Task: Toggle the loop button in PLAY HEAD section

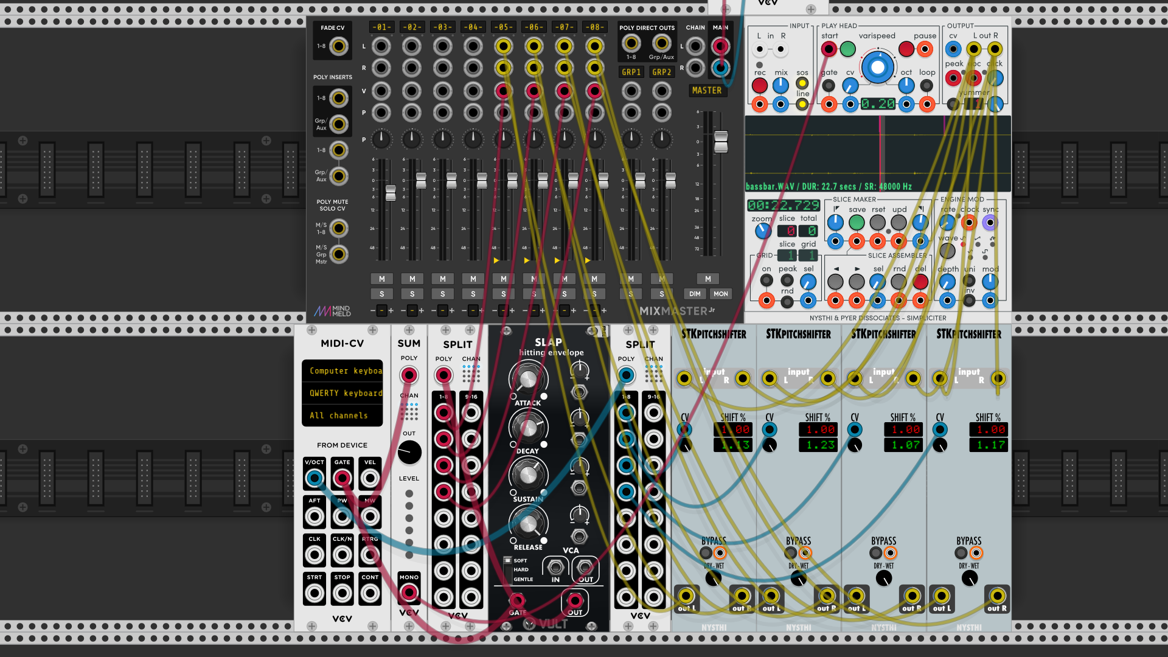Action: (926, 86)
